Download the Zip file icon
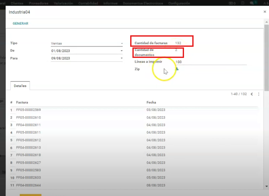269x196 pixels. click(177, 69)
